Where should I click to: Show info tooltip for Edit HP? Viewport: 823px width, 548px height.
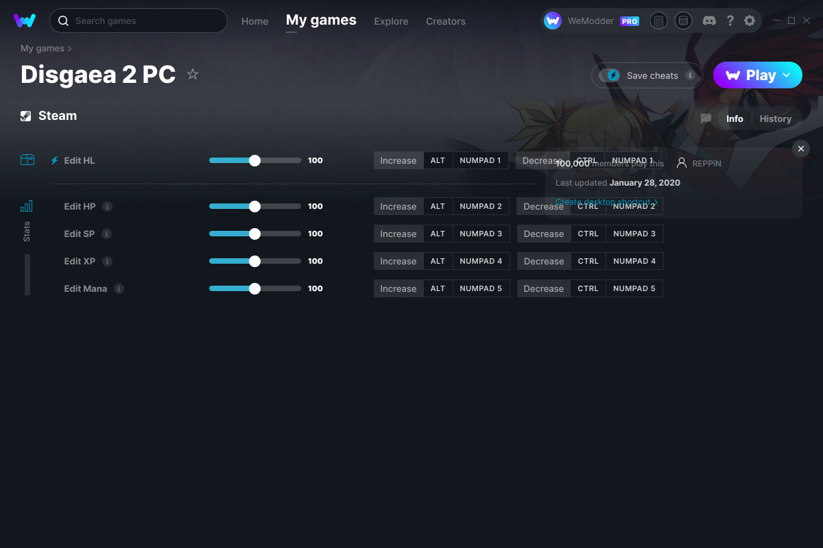click(x=108, y=206)
